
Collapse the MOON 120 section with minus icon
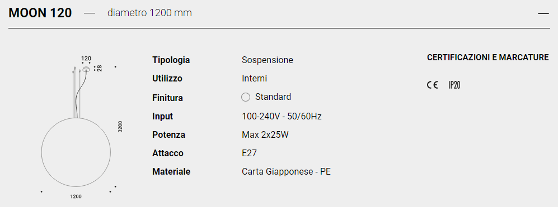point(543,13)
